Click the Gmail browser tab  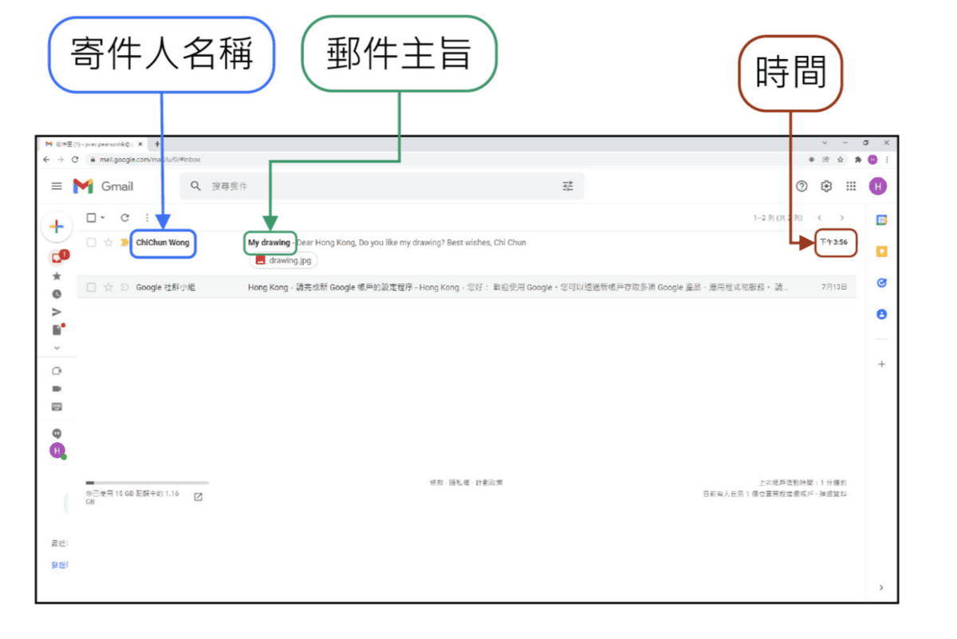(94, 144)
